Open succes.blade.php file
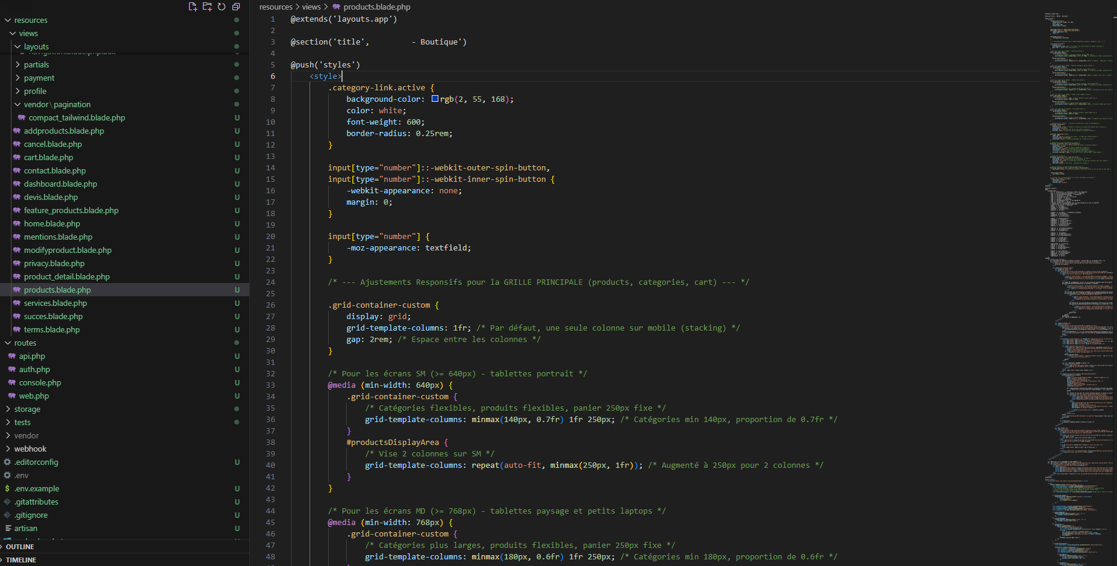1117x566 pixels. pyautogui.click(x=124, y=316)
